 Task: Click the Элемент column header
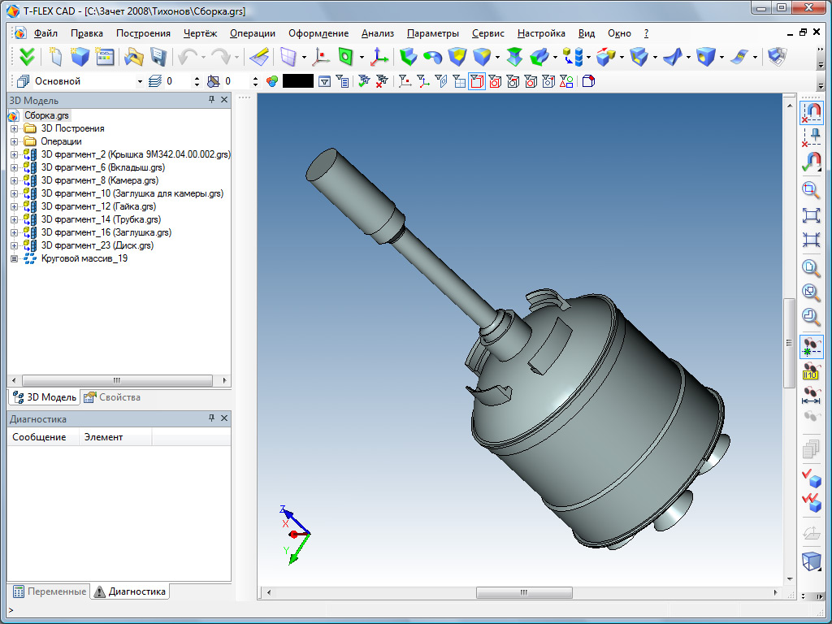(x=115, y=437)
